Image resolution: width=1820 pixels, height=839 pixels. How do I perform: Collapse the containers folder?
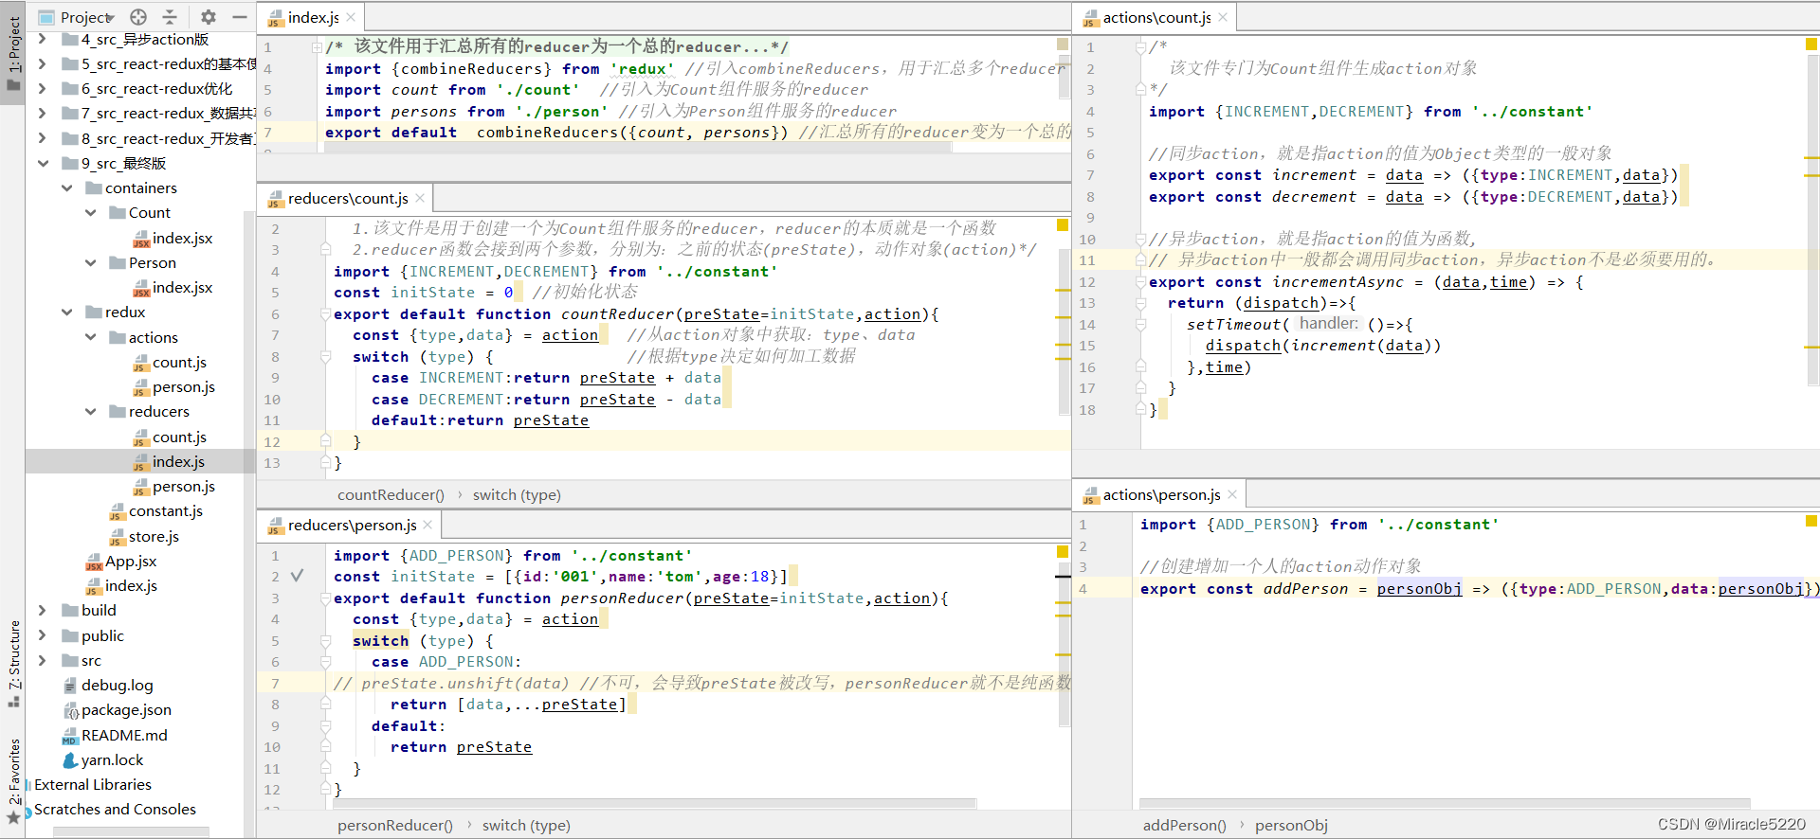click(x=66, y=187)
